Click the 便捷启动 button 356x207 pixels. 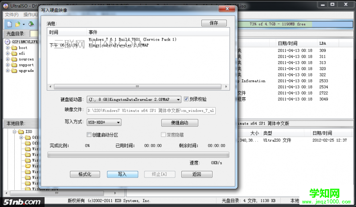180,123
